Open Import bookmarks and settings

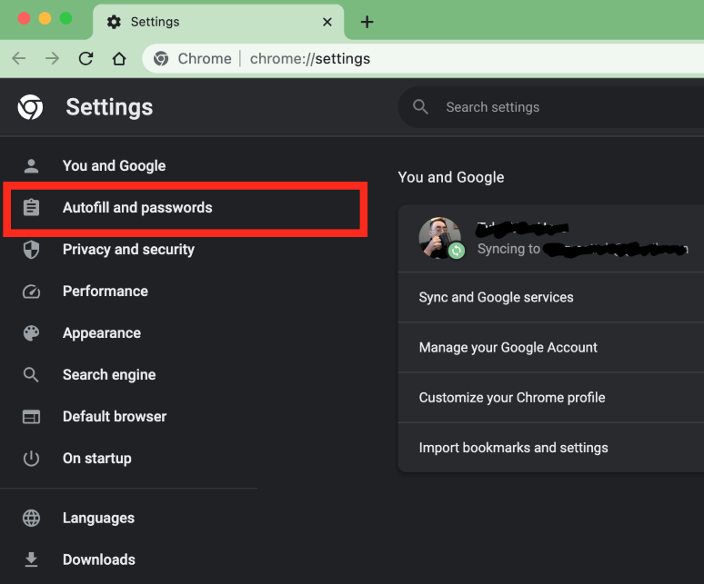pos(551,448)
